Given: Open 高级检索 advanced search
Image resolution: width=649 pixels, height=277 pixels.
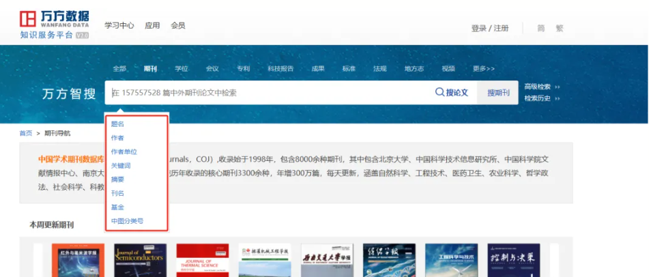Looking at the screenshot, I should click(x=542, y=87).
